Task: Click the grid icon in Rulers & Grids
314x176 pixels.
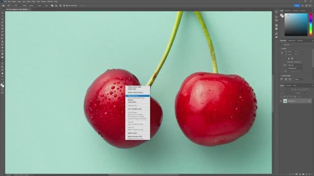Action: pyautogui.click(x=286, y=79)
